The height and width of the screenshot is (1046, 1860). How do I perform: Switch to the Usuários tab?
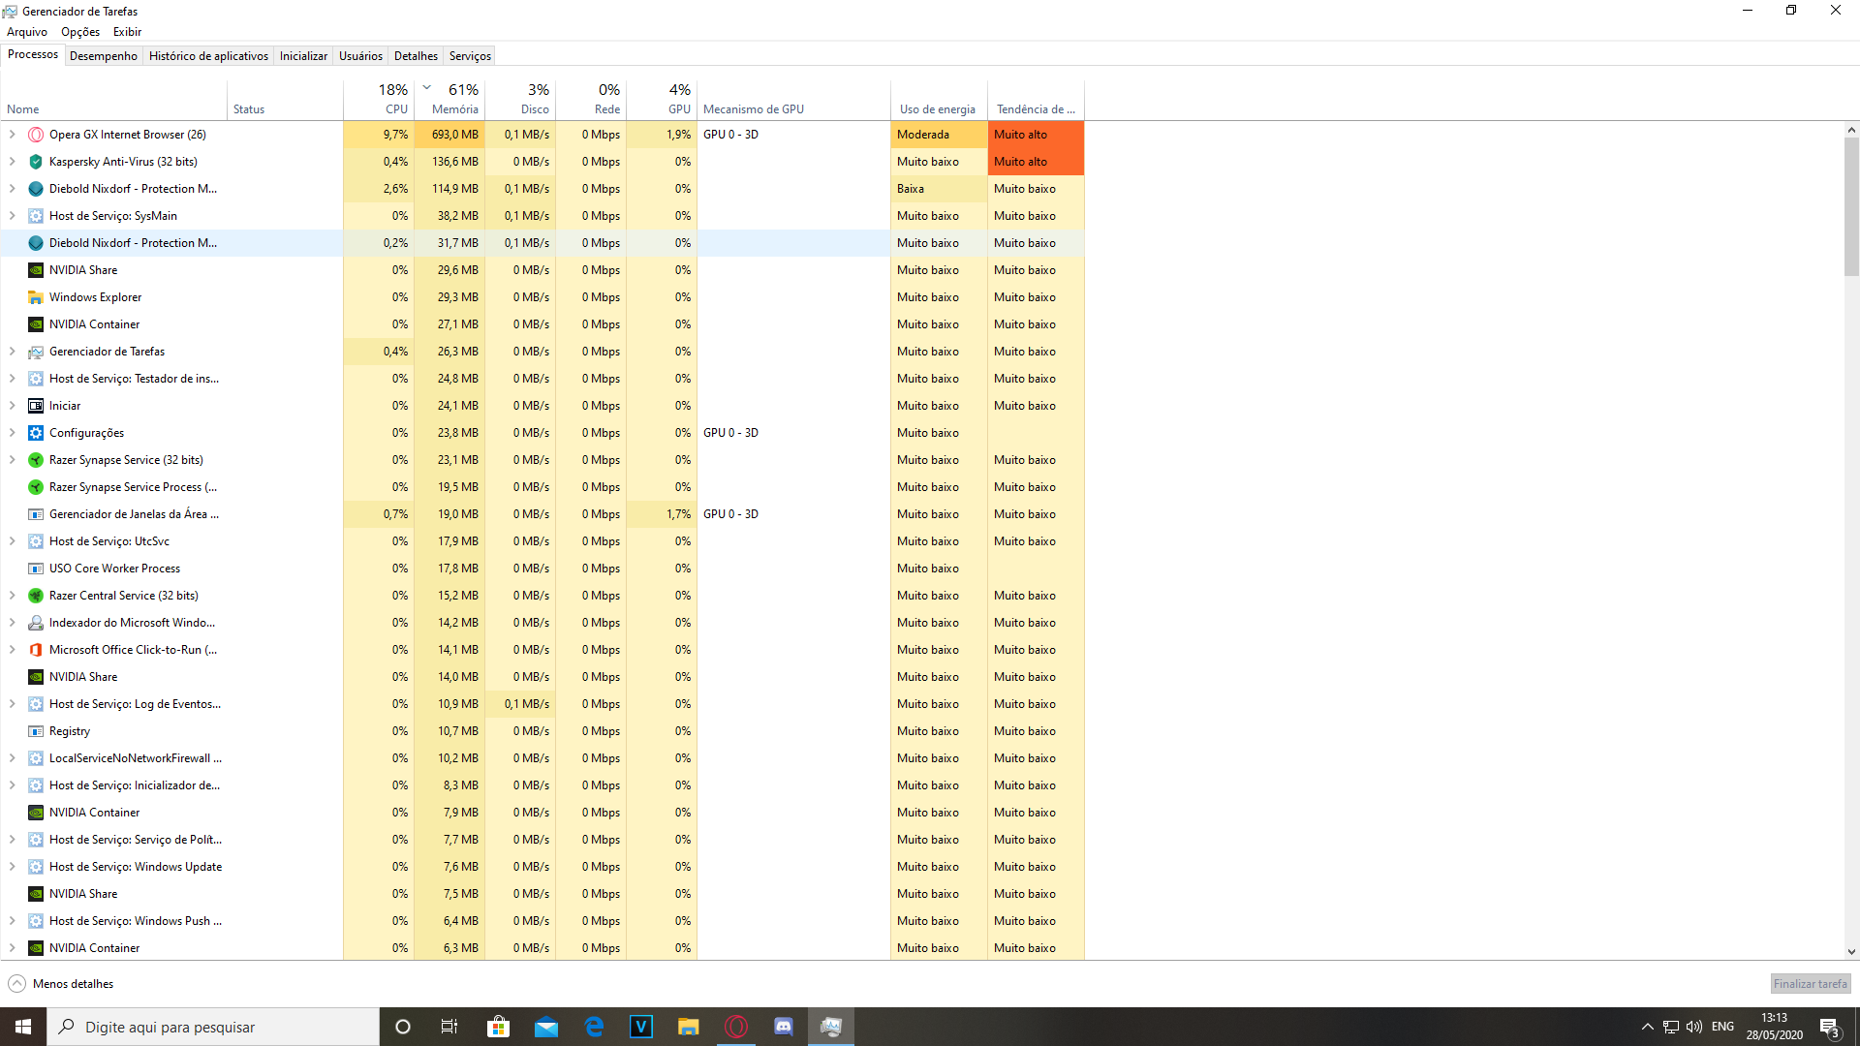point(360,56)
